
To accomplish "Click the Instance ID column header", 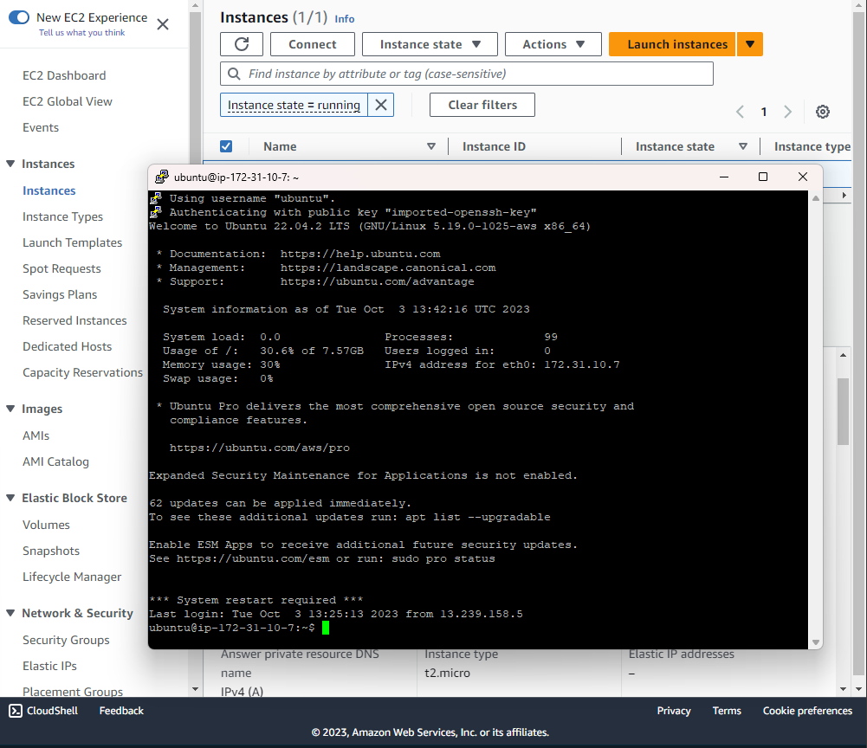I will pyautogui.click(x=494, y=146).
